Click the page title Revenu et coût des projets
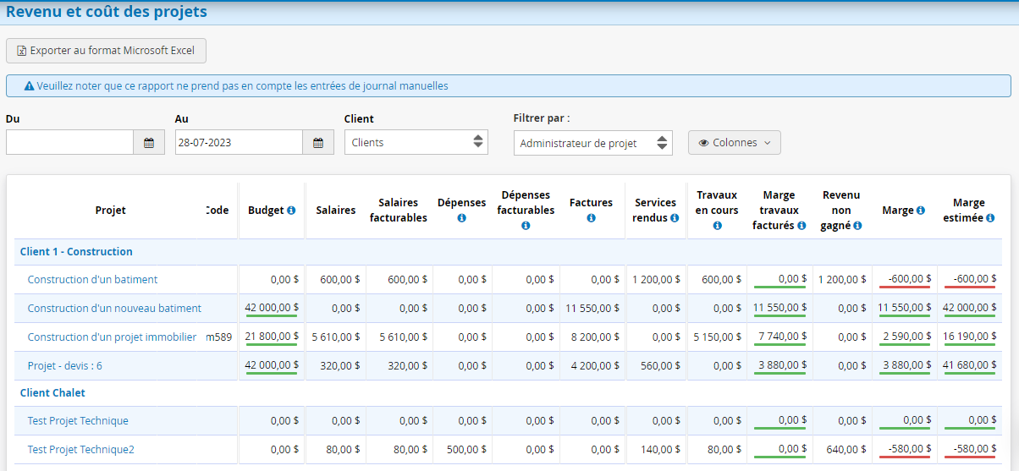Screen dimensions: 1019x471 [x=107, y=12]
